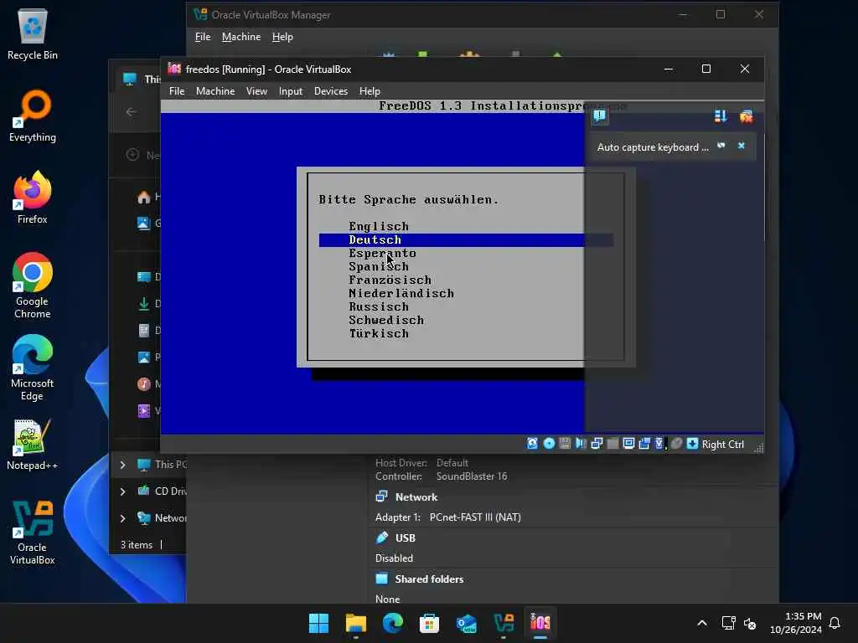Select the Everything desktop shortcut

[33, 116]
